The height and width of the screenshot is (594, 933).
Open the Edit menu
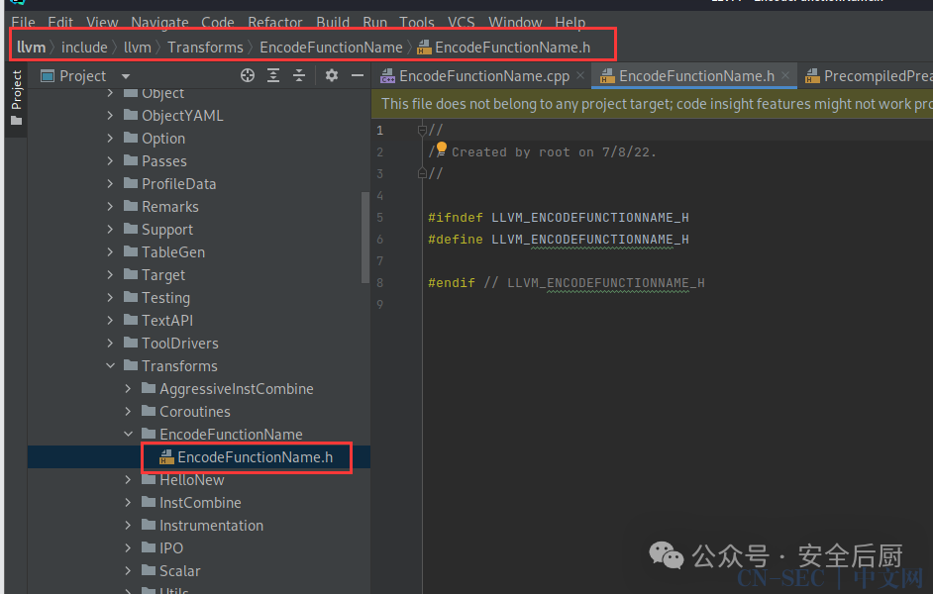click(x=60, y=23)
